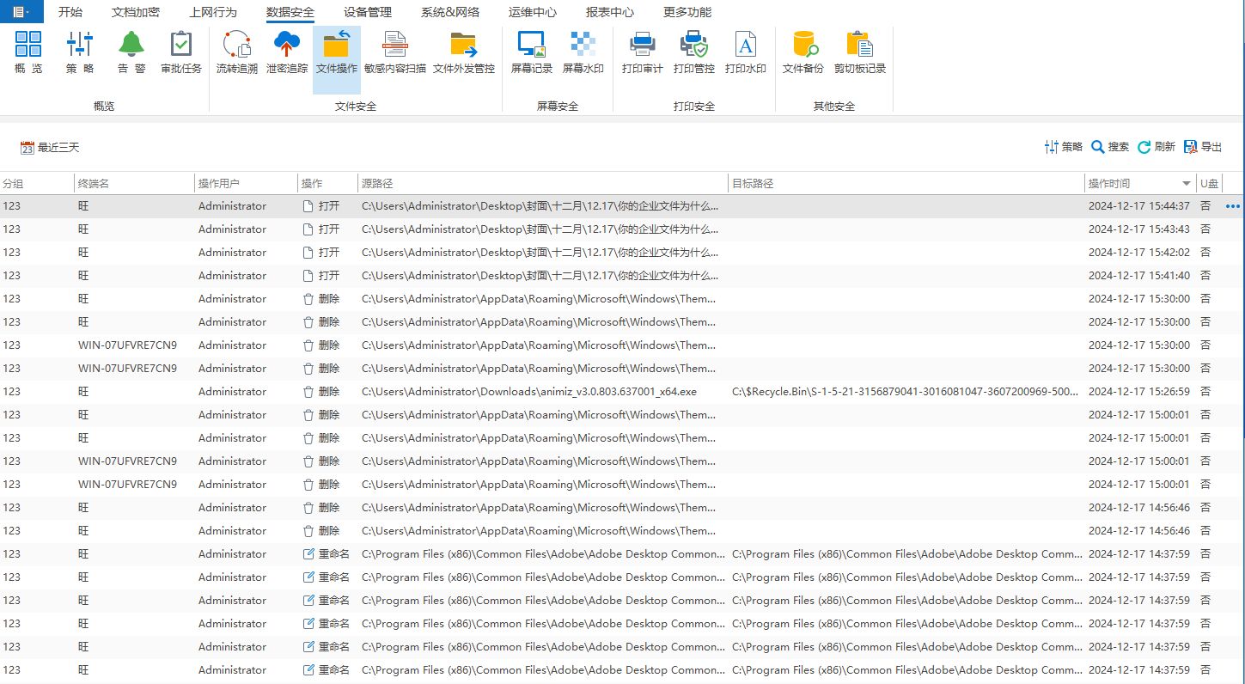Screen dimensions: 1245x684
Task: Select the 流转追溯 tracing tool
Action: tap(236, 52)
